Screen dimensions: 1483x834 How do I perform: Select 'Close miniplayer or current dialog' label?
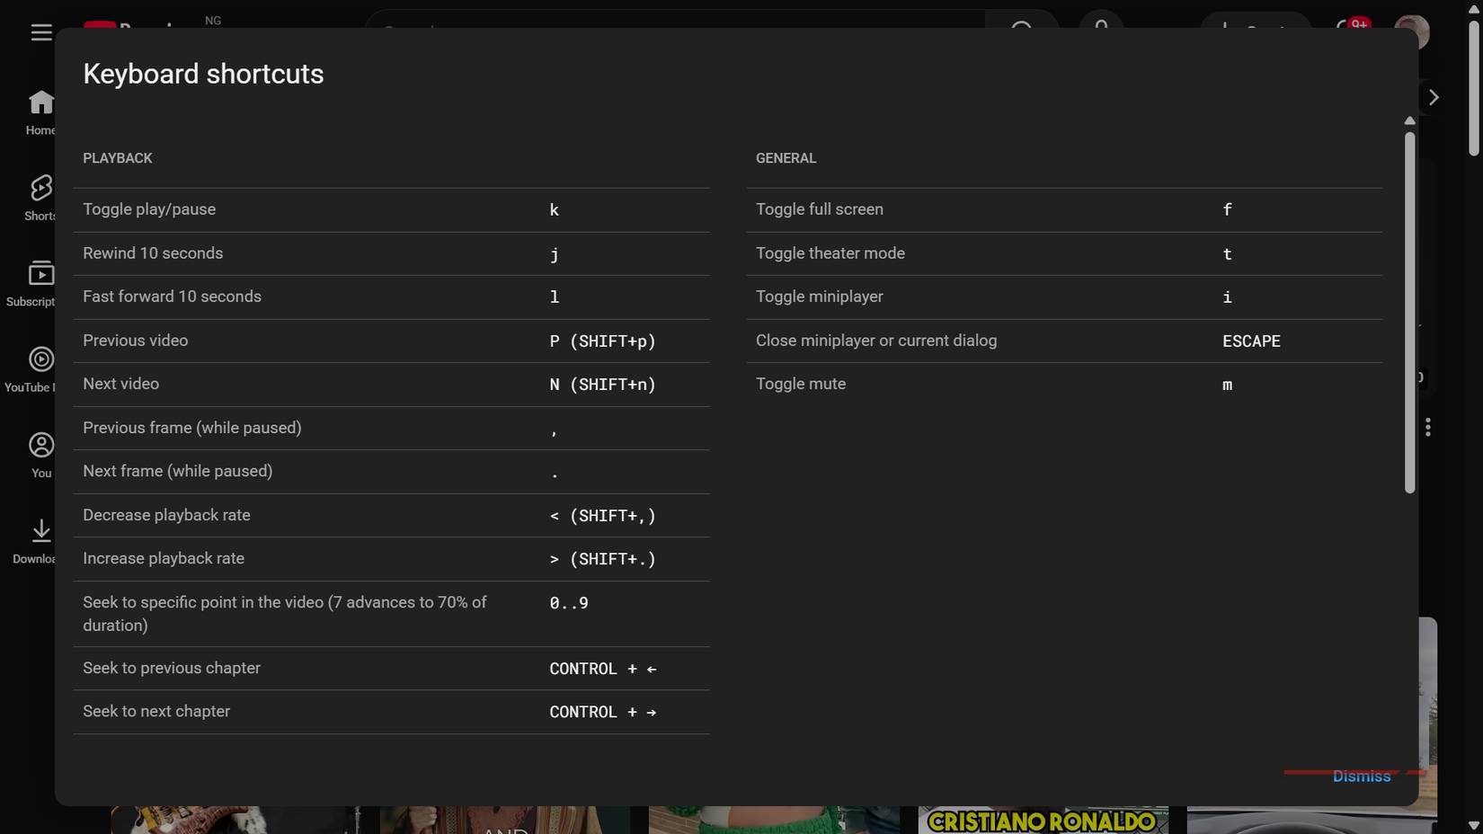point(876,341)
